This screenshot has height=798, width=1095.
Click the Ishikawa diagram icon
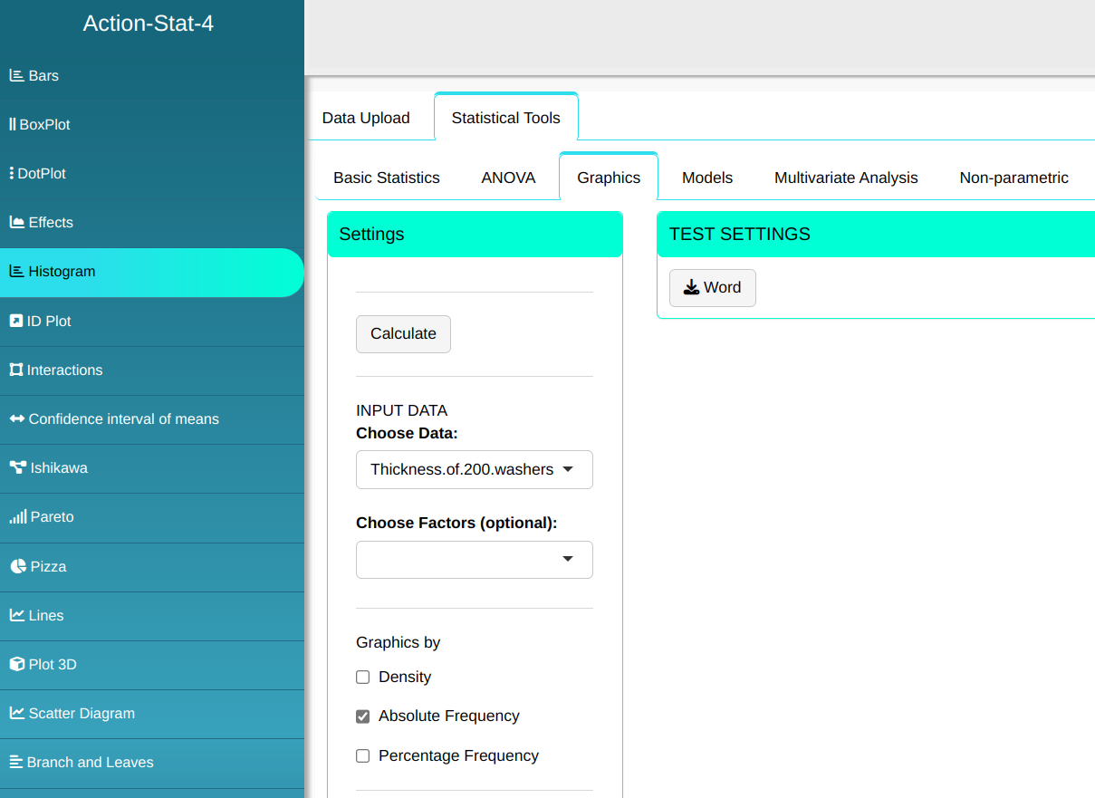point(17,468)
